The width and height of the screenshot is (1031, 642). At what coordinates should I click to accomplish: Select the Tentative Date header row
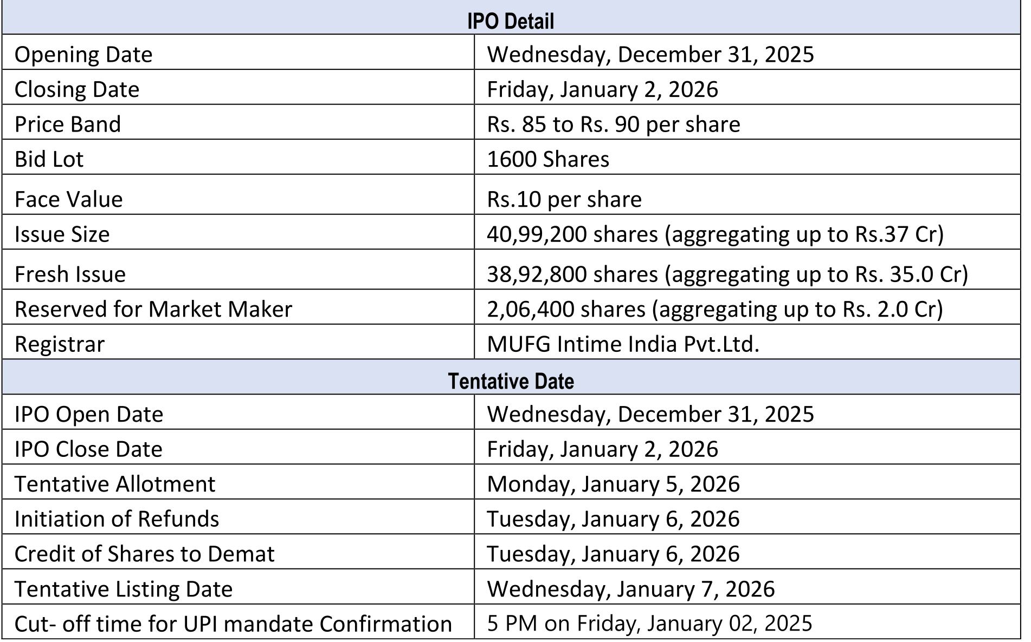click(511, 381)
